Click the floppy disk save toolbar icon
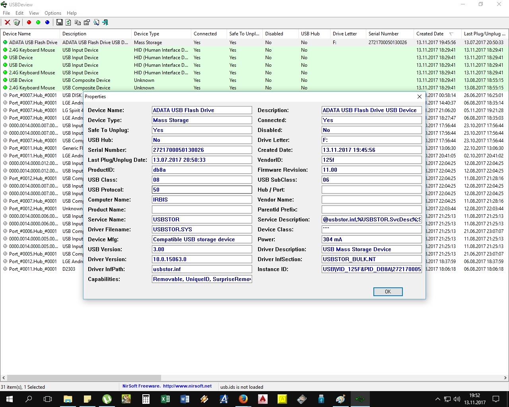The height and width of the screenshot is (407, 509). tap(60, 22)
